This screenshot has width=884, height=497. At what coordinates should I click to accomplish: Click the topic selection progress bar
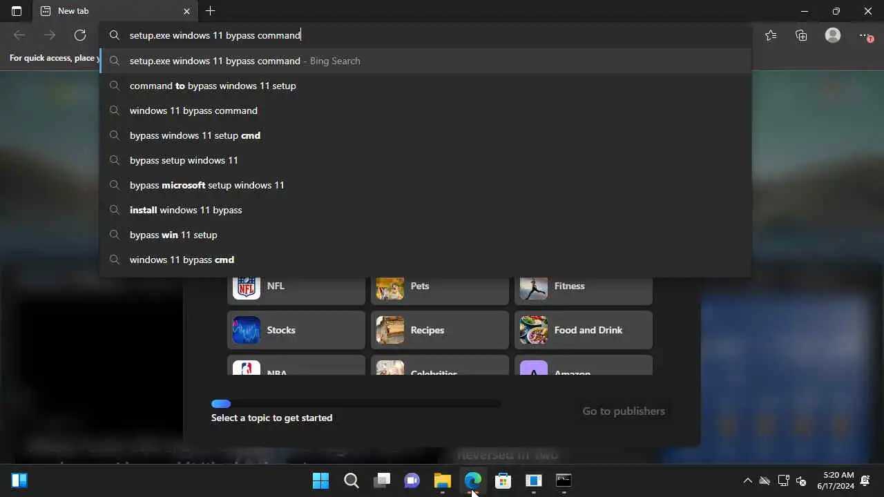point(356,404)
